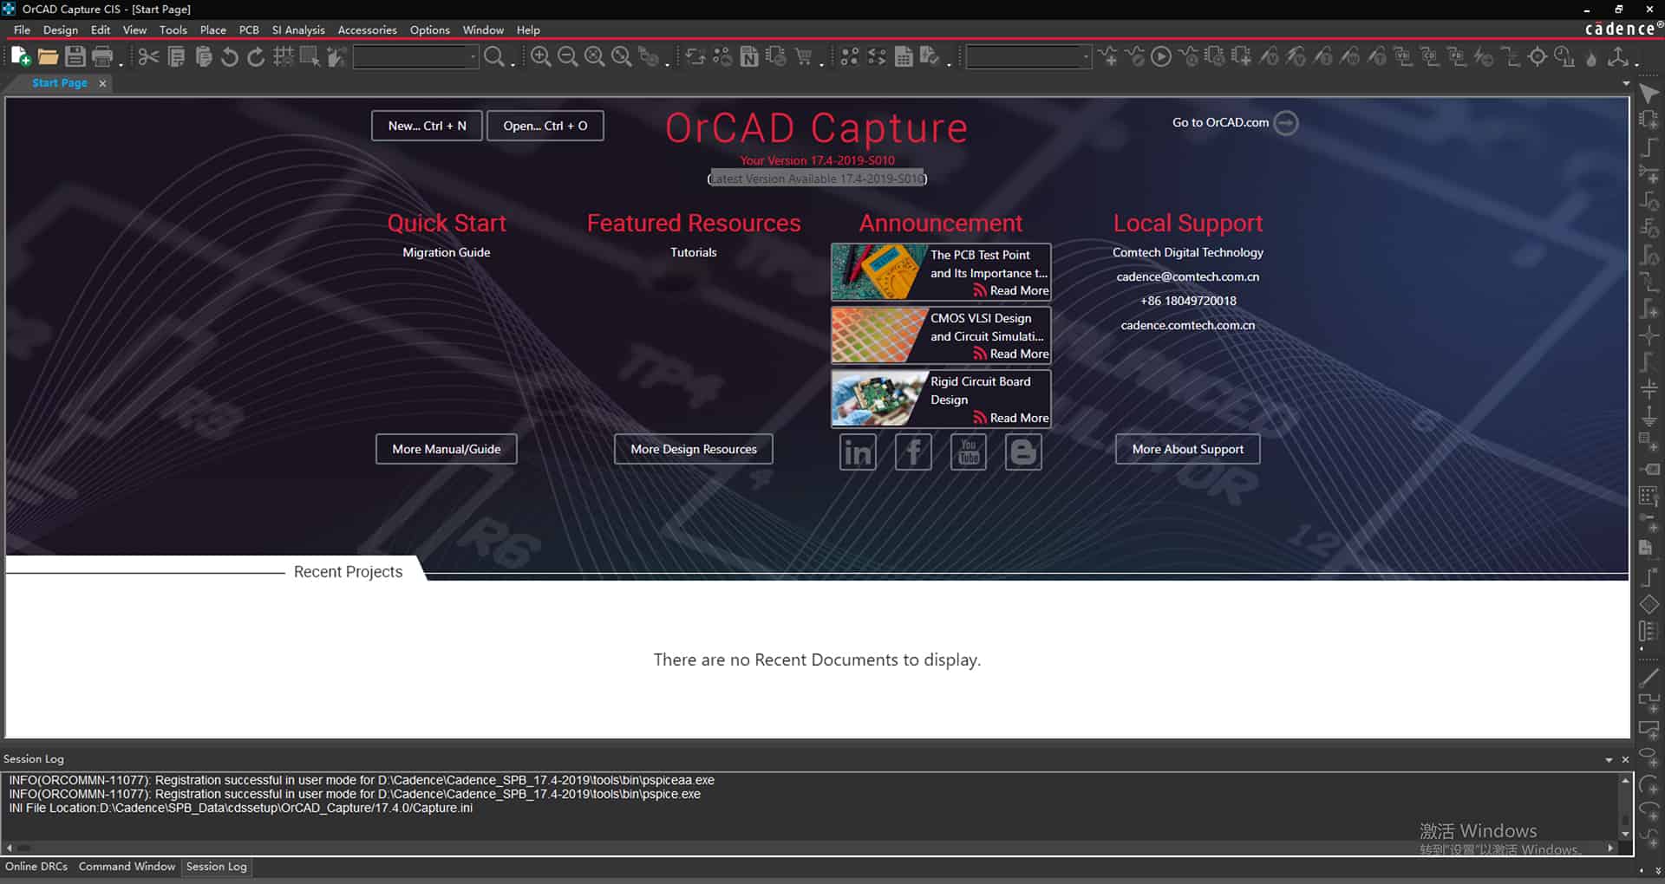1665x884 pixels.
Task: Click the search magnifier beside part box
Action: click(x=494, y=57)
